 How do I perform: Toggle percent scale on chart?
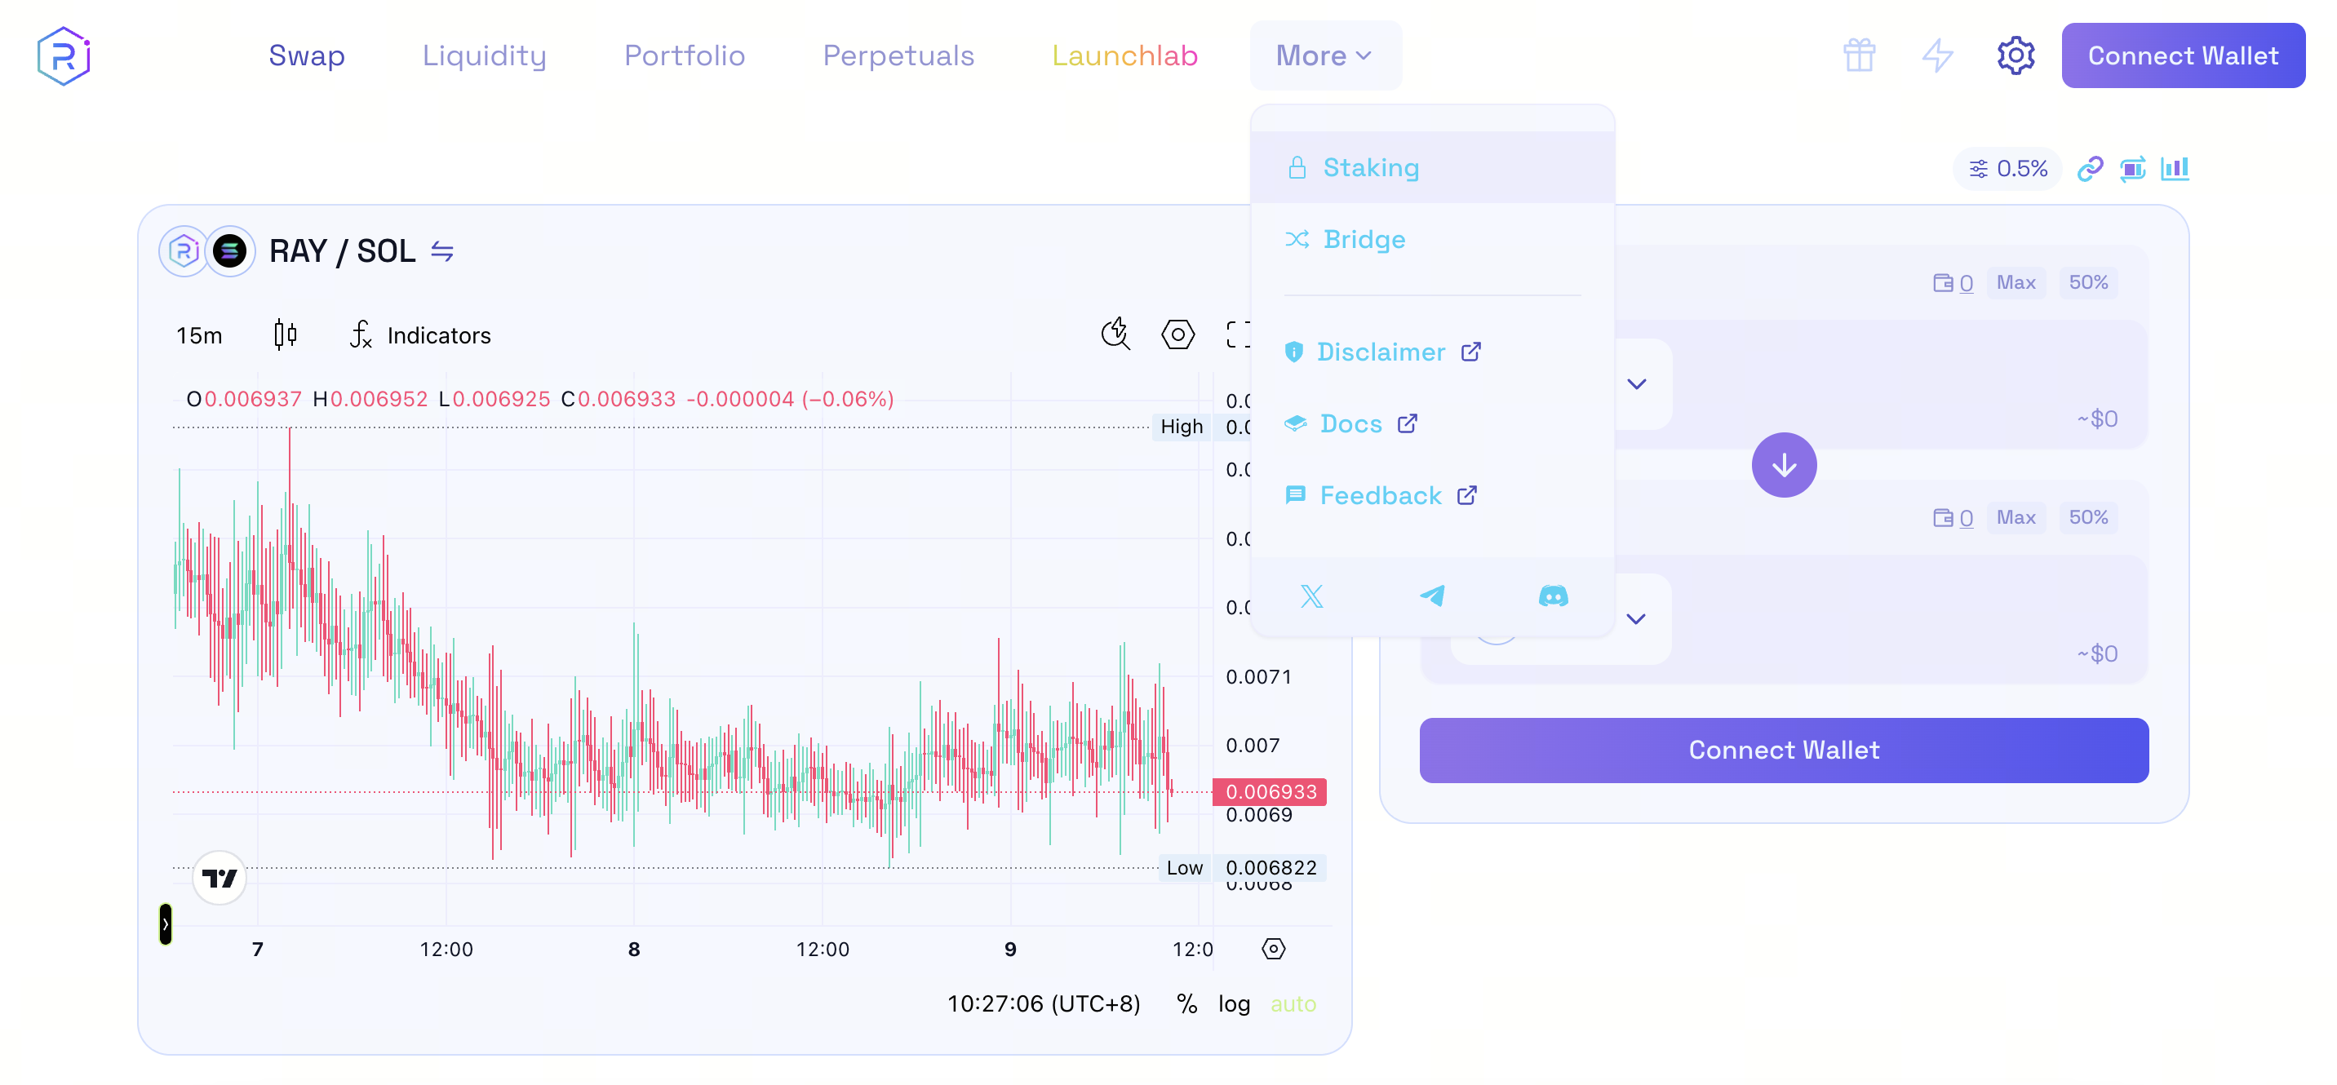(1186, 1003)
